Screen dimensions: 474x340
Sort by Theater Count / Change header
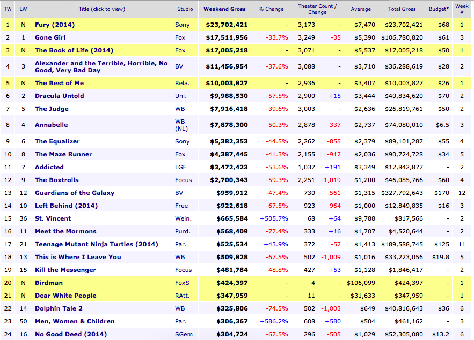(x=317, y=9)
